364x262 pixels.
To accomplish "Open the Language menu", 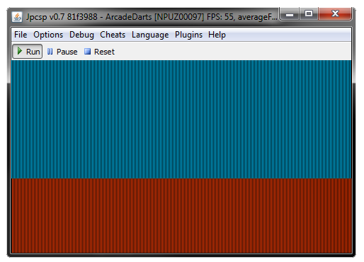I will pos(150,35).
